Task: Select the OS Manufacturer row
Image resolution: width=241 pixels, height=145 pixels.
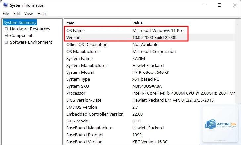Action: (x=150, y=52)
